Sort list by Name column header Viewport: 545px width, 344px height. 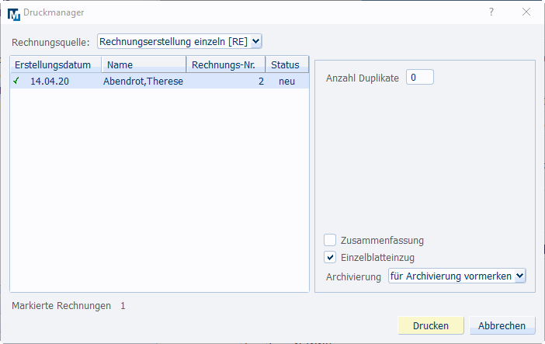[x=144, y=64]
